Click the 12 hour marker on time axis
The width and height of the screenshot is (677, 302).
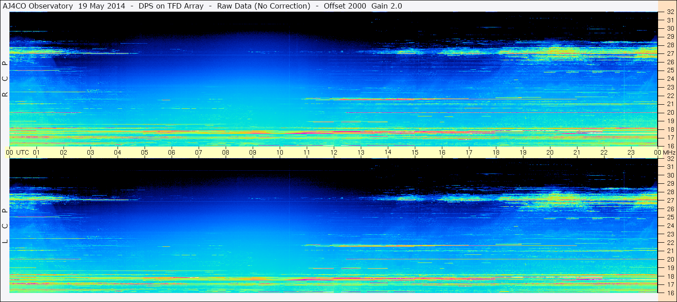click(x=334, y=152)
